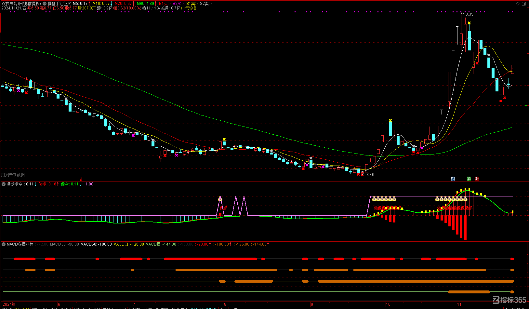This screenshot has height=309, width=529.
Task: Open the 电气设备 sector link
Action: 189,8
